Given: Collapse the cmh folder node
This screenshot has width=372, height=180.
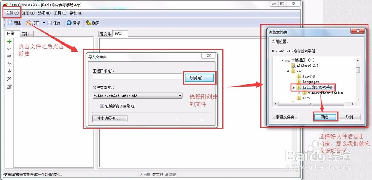Looking at the screenshot, I should pyautogui.click(x=288, y=71).
